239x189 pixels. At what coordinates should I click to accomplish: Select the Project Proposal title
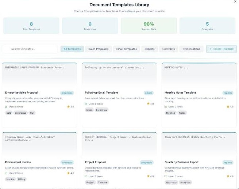[x=95, y=162]
